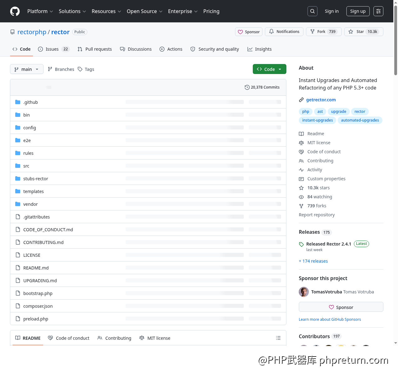Switch to the Discussions tab

tap(136, 49)
